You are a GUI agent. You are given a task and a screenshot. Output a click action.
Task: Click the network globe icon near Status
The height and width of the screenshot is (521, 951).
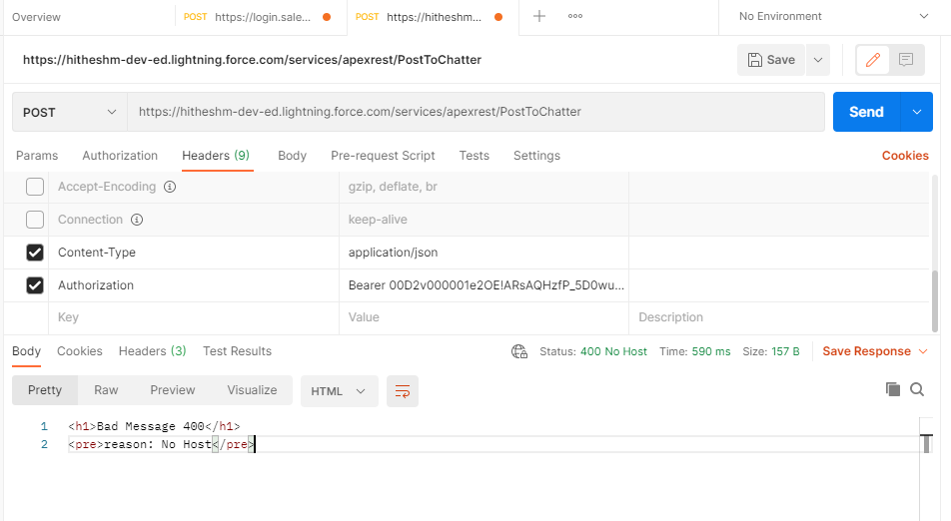pyautogui.click(x=519, y=351)
